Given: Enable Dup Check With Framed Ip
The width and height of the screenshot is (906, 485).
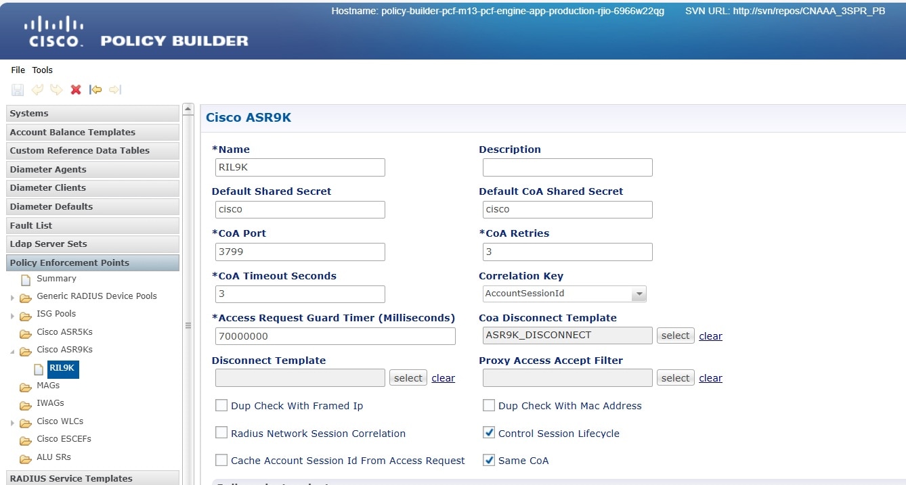Looking at the screenshot, I should [221, 405].
